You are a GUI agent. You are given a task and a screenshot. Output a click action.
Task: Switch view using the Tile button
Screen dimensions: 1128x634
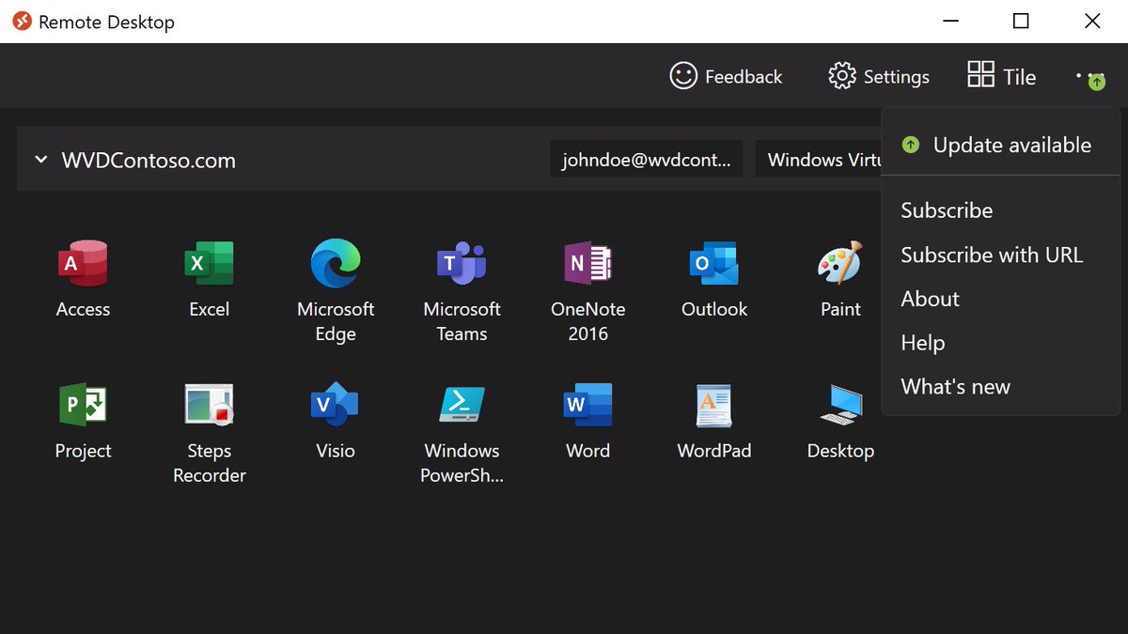coord(1002,76)
